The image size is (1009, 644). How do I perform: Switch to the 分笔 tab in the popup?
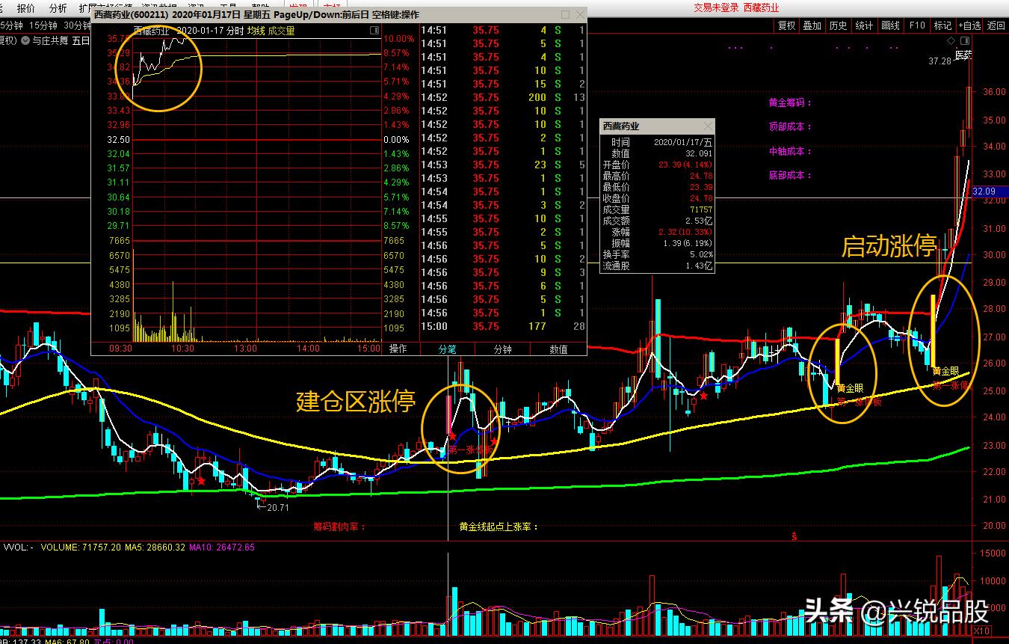[x=447, y=349]
